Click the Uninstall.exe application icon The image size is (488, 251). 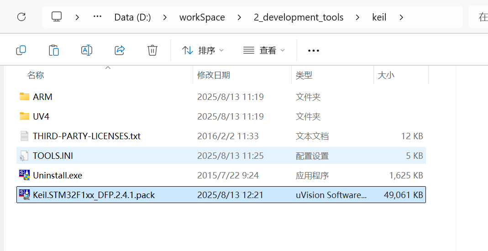point(24,175)
